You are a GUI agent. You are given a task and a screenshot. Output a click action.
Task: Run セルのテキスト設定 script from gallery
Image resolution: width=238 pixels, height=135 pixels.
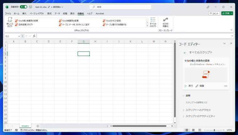click(x=112, y=21)
